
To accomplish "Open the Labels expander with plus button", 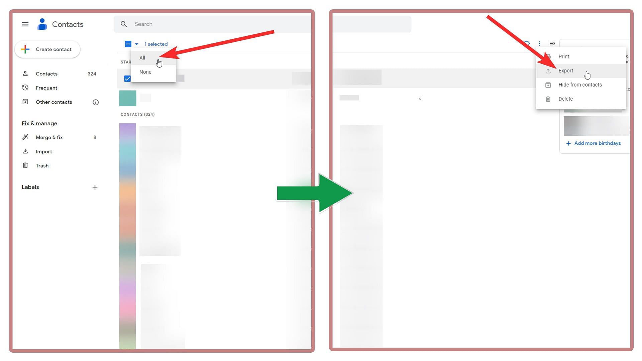I will pos(94,187).
